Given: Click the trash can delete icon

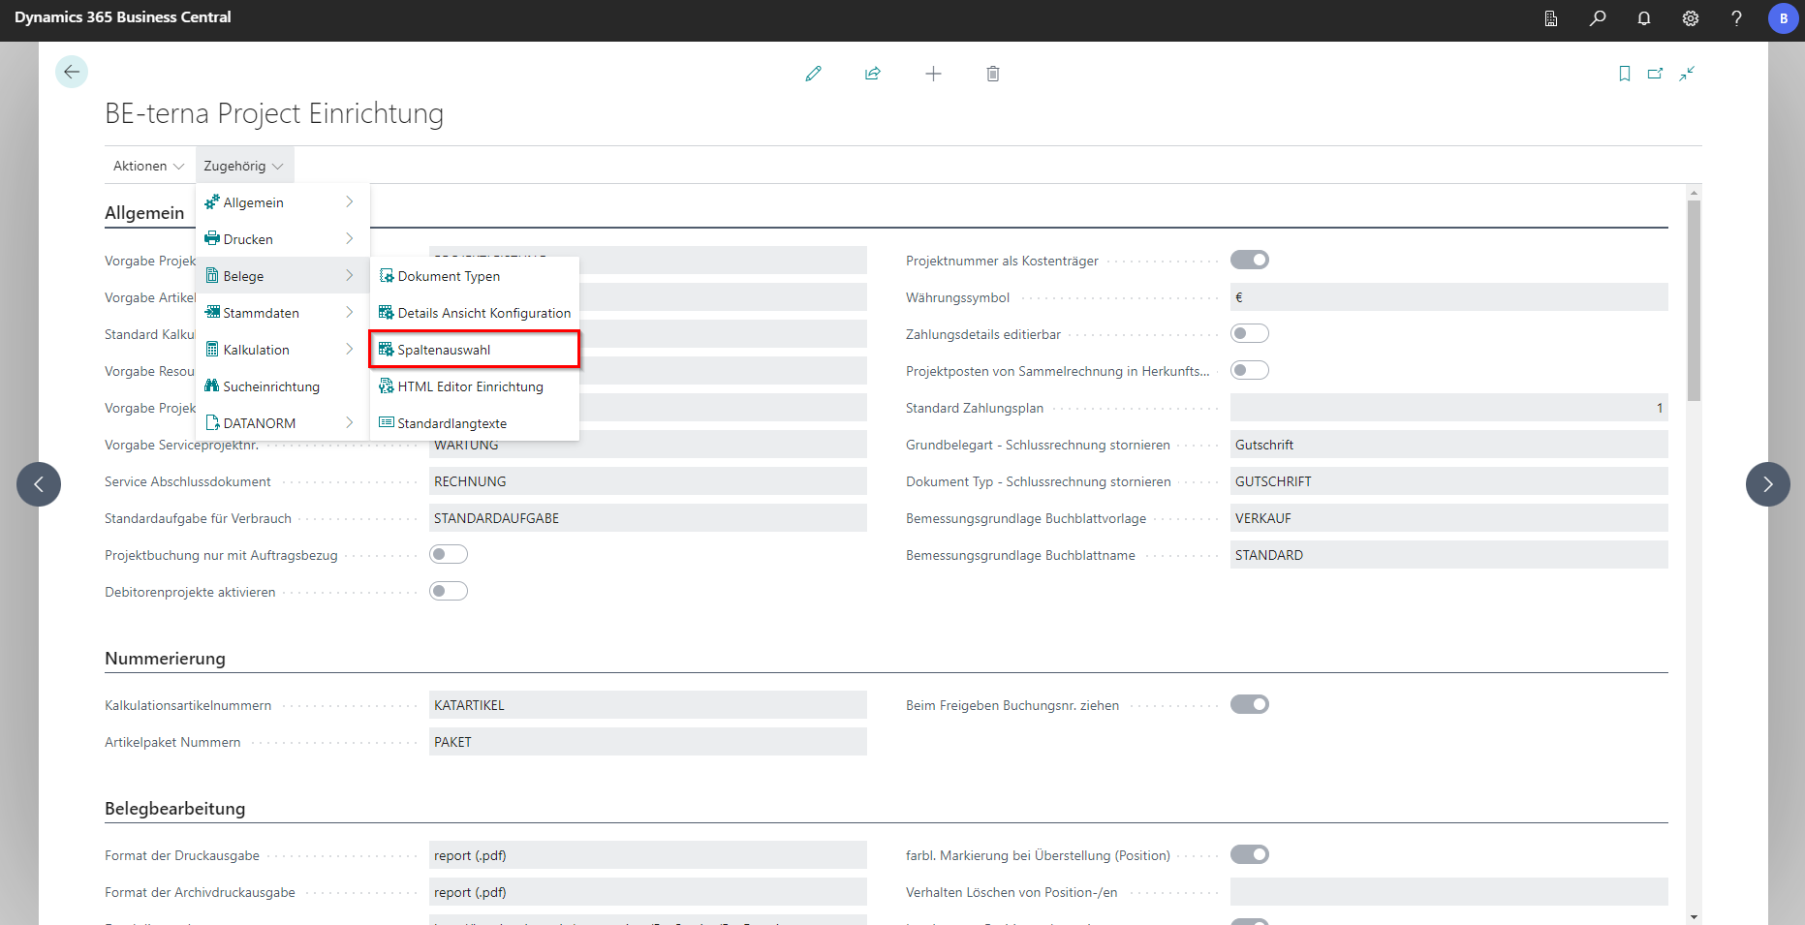Looking at the screenshot, I should (x=993, y=74).
